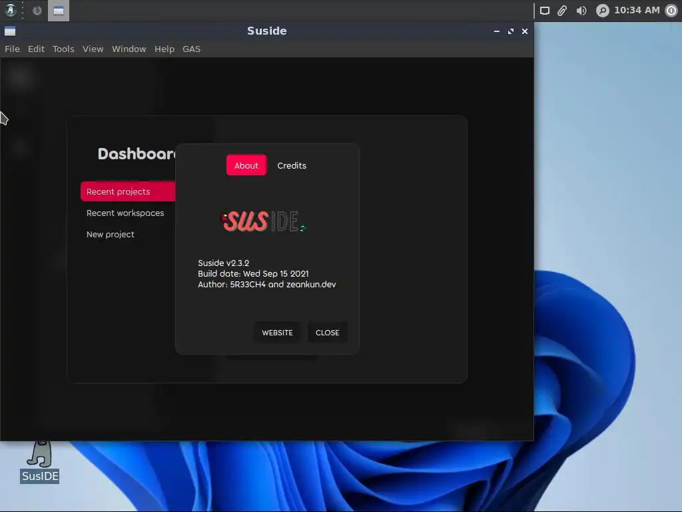Click the Suside v2.3.2 version text
Screen dimensions: 682x512
tap(224, 263)
